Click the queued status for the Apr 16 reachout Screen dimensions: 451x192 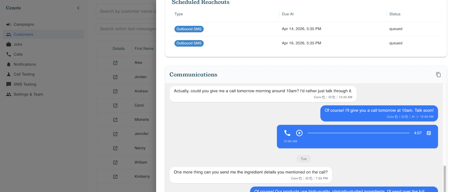[x=396, y=43]
